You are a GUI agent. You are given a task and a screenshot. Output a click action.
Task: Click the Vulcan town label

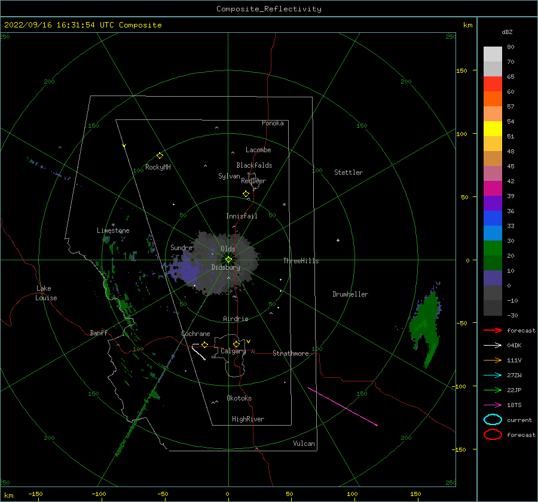click(x=304, y=444)
